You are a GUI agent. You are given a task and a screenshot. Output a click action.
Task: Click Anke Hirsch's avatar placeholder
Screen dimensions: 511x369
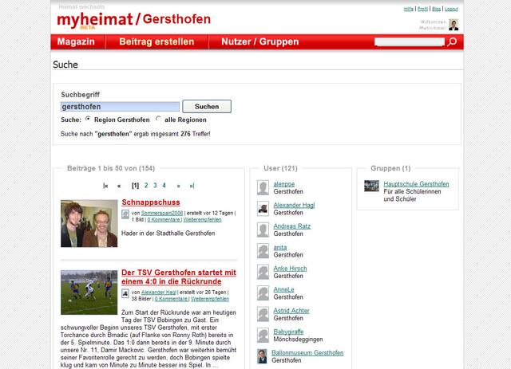coord(263,272)
